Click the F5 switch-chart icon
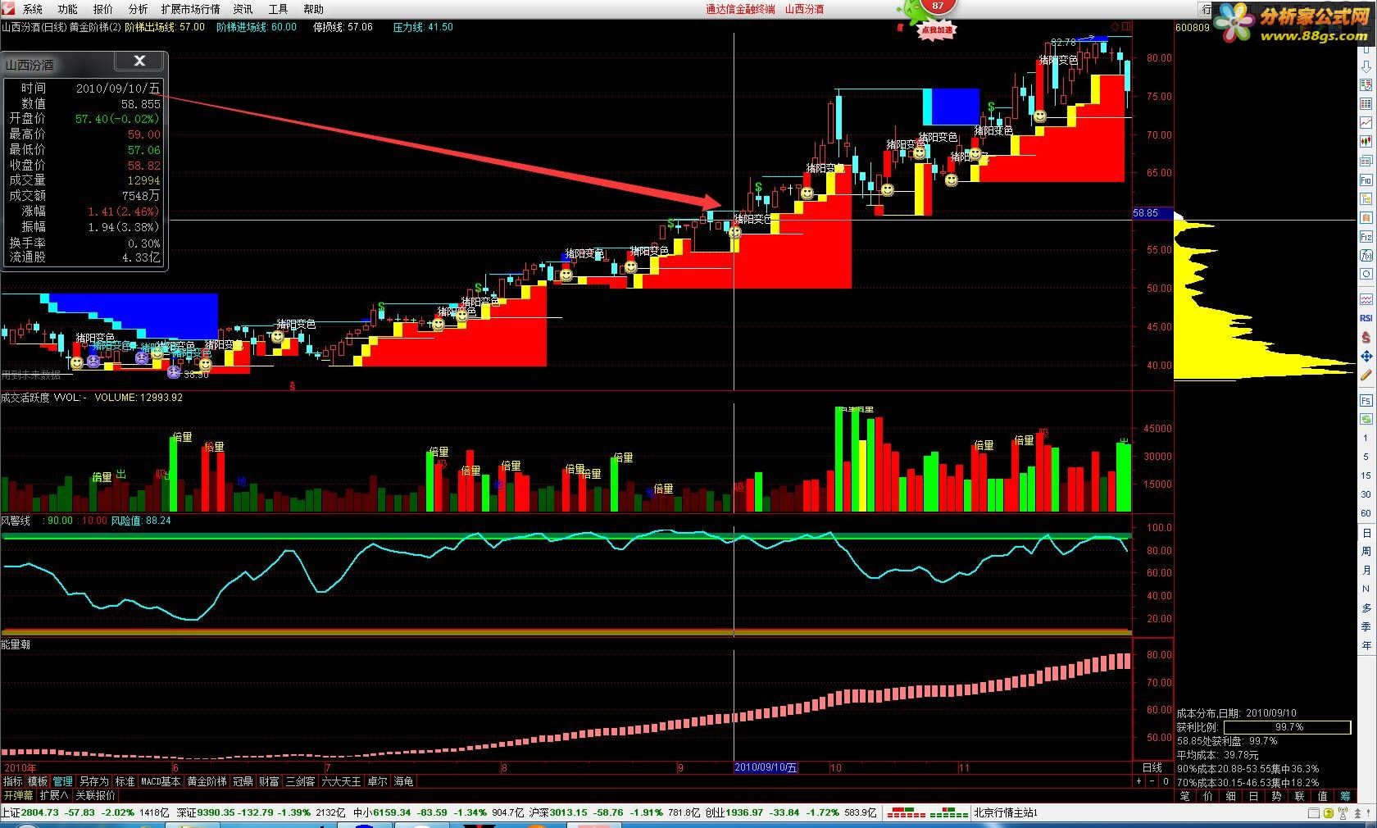The image size is (1377, 828). pyautogui.click(x=1366, y=401)
